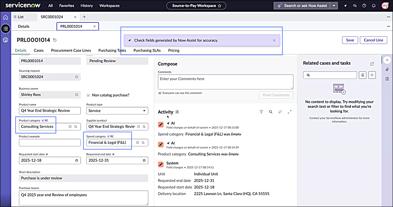Expand the Now Assist search dropdown arrow
Screen dimensions: 393x207
point(334,5)
